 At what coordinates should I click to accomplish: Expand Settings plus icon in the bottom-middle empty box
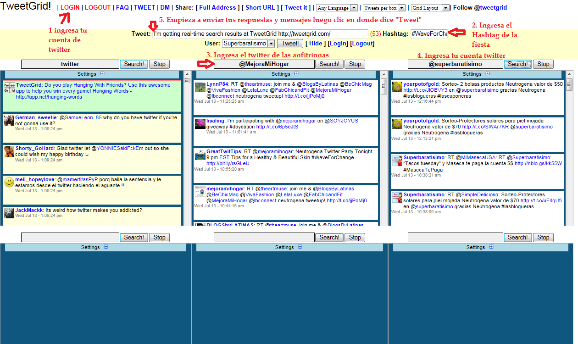tap(300, 247)
